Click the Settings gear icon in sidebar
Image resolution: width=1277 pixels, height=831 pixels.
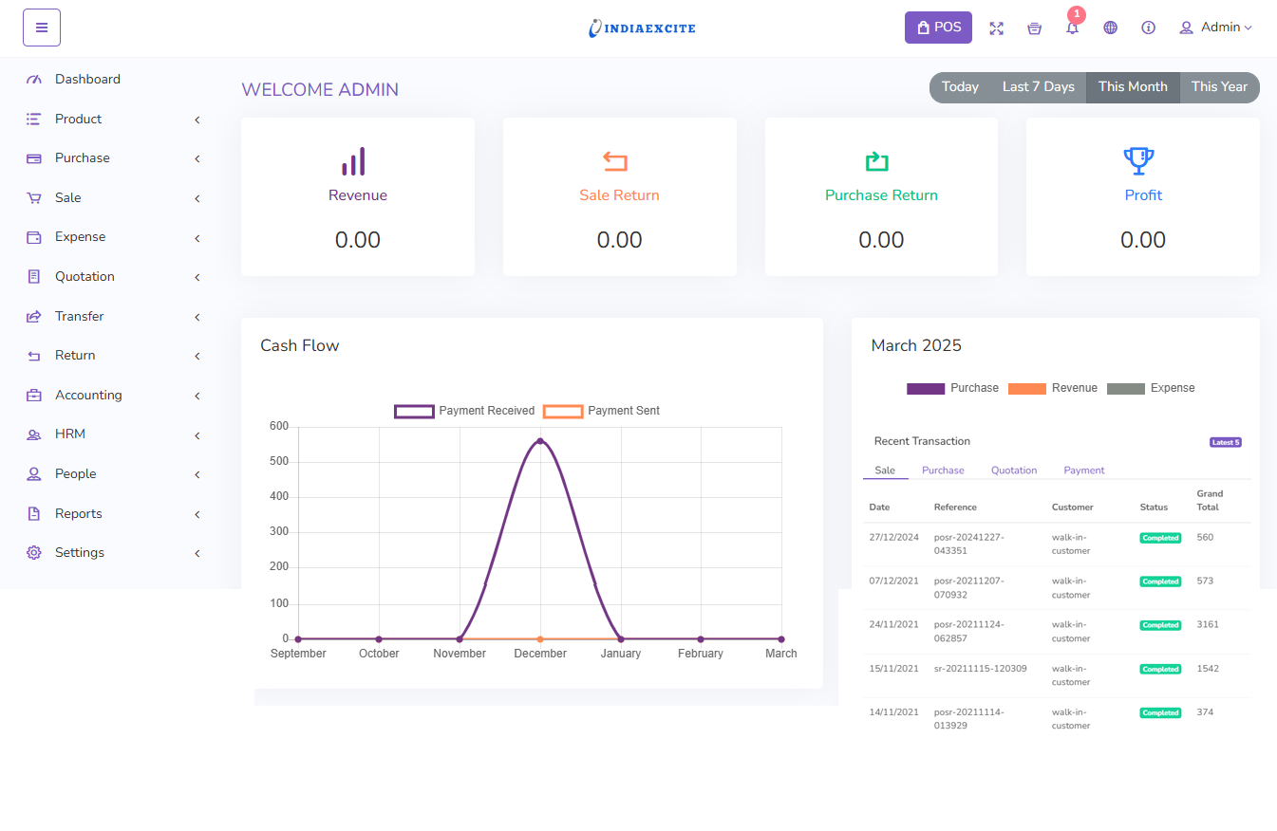click(34, 553)
